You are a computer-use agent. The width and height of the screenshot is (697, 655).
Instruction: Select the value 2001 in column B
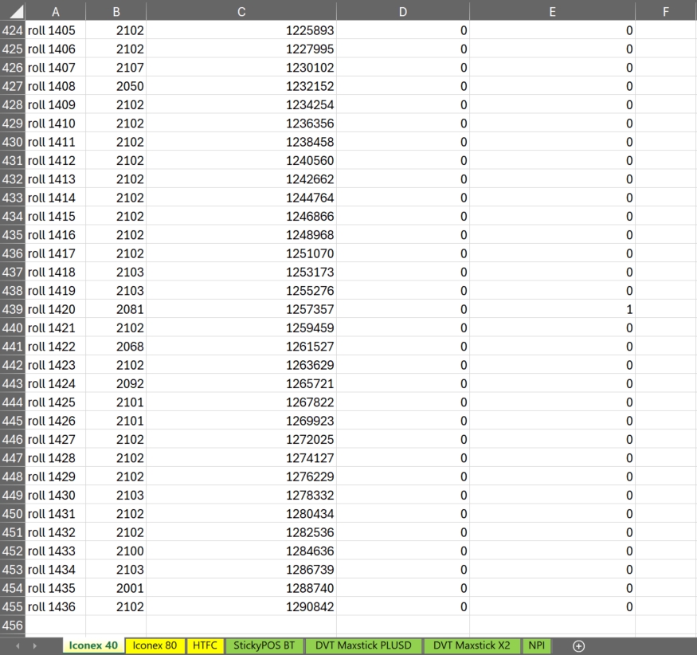click(116, 588)
